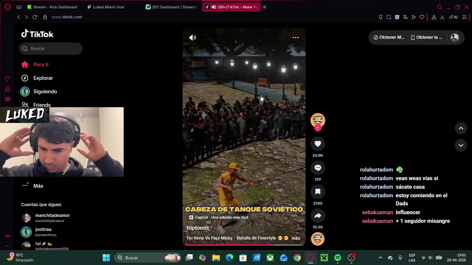Click the TikTok logo

click(x=37, y=34)
